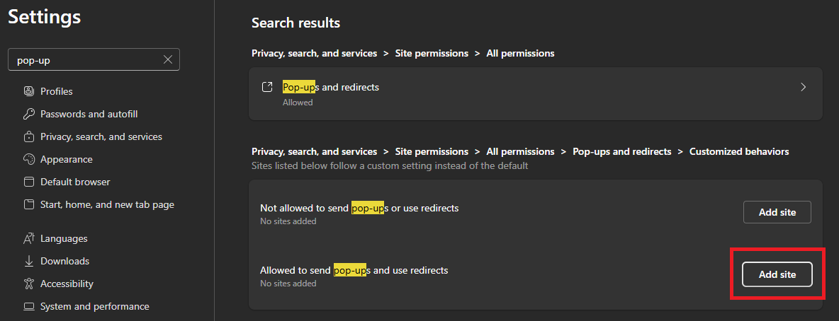Click the lock icon beside Privacy, search, and services
This screenshot has height=321, width=839.
(x=29, y=136)
